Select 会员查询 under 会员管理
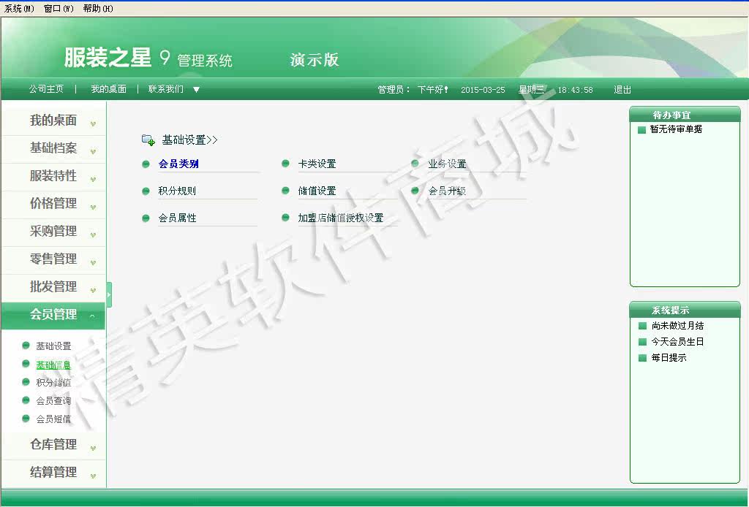The image size is (749, 507). pos(53,400)
